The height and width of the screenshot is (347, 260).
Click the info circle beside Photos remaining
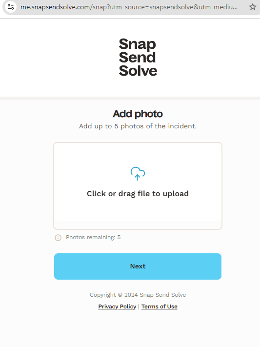point(58,238)
